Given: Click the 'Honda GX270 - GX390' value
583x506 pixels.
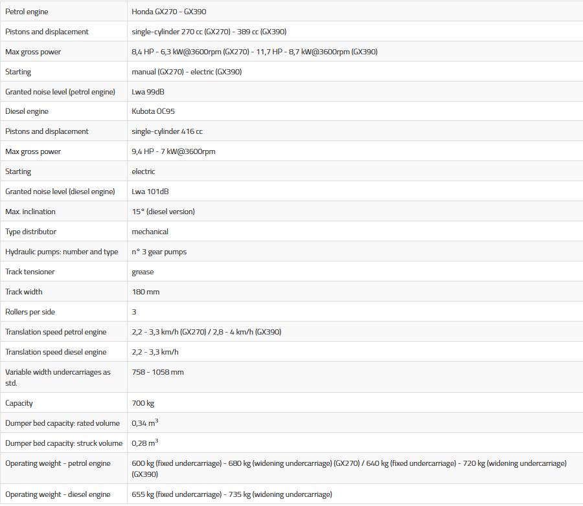Looking at the screenshot, I should [169, 12].
